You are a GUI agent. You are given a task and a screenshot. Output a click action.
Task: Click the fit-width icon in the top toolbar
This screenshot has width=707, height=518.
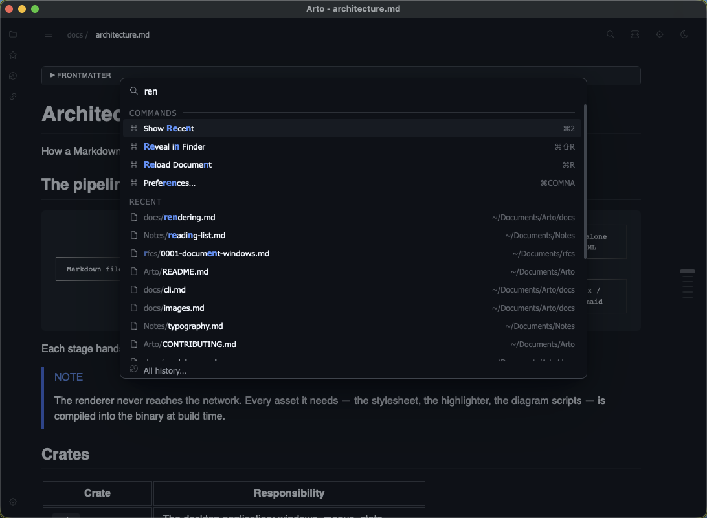pos(635,34)
